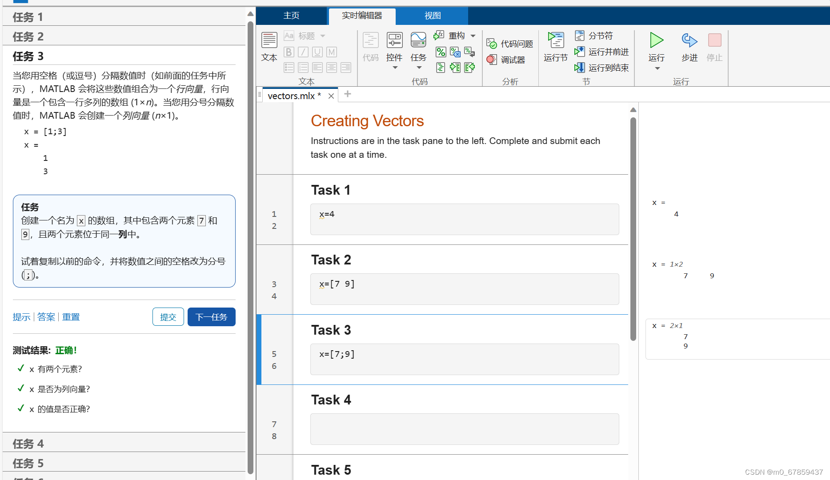
Task: Click the comment (%) icon
Action: (x=441, y=52)
